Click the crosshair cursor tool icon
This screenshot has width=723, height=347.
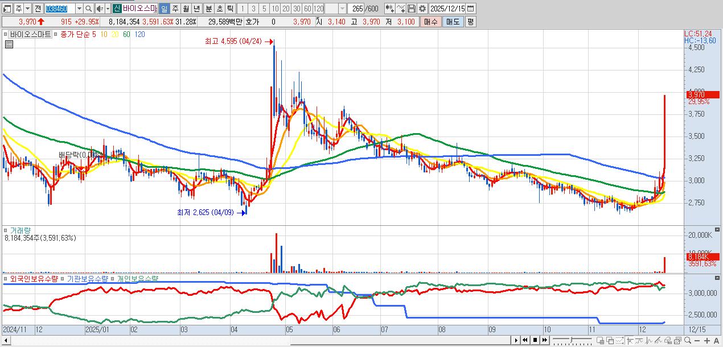pos(630,340)
